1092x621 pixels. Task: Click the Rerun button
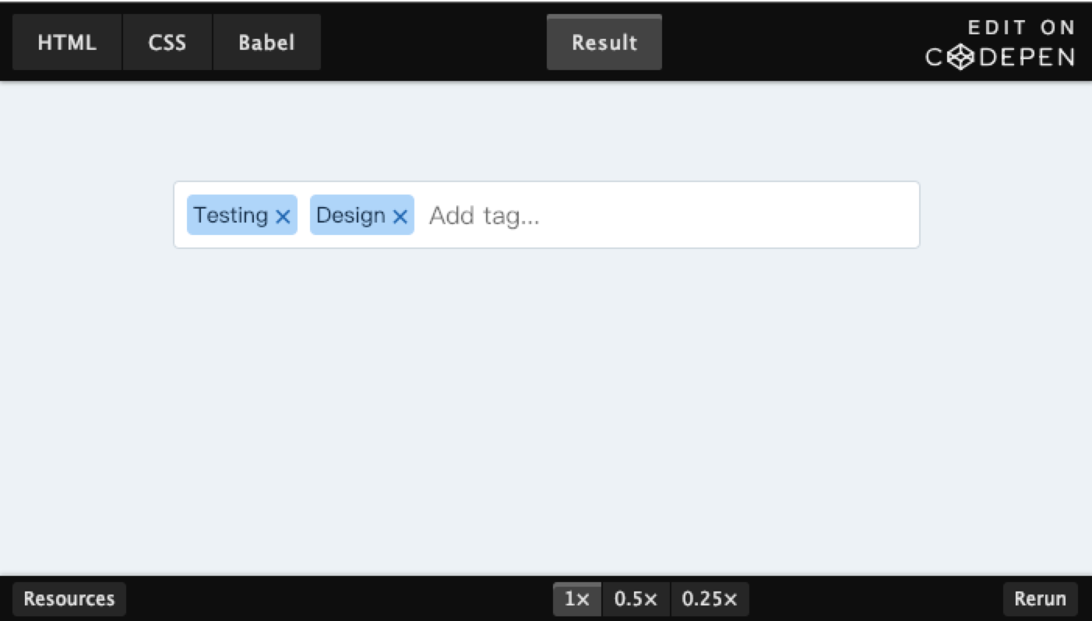coord(1041,599)
